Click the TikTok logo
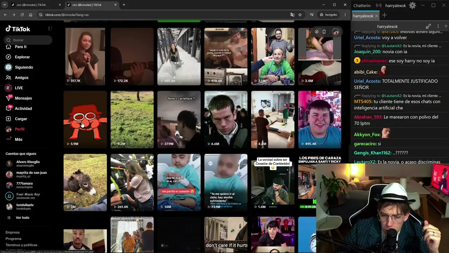449x253 pixels. [x=18, y=29]
